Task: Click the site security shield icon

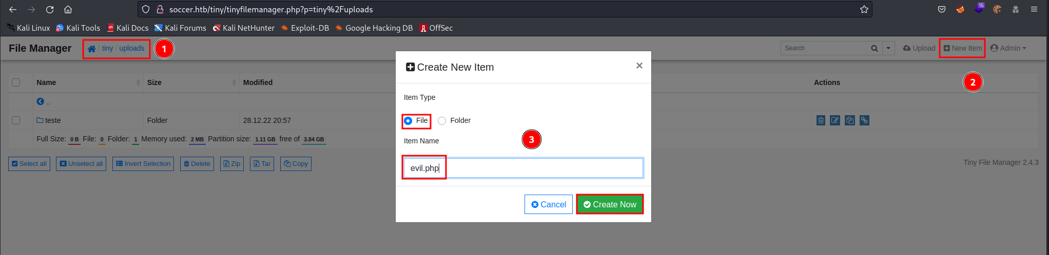Action: tap(146, 9)
